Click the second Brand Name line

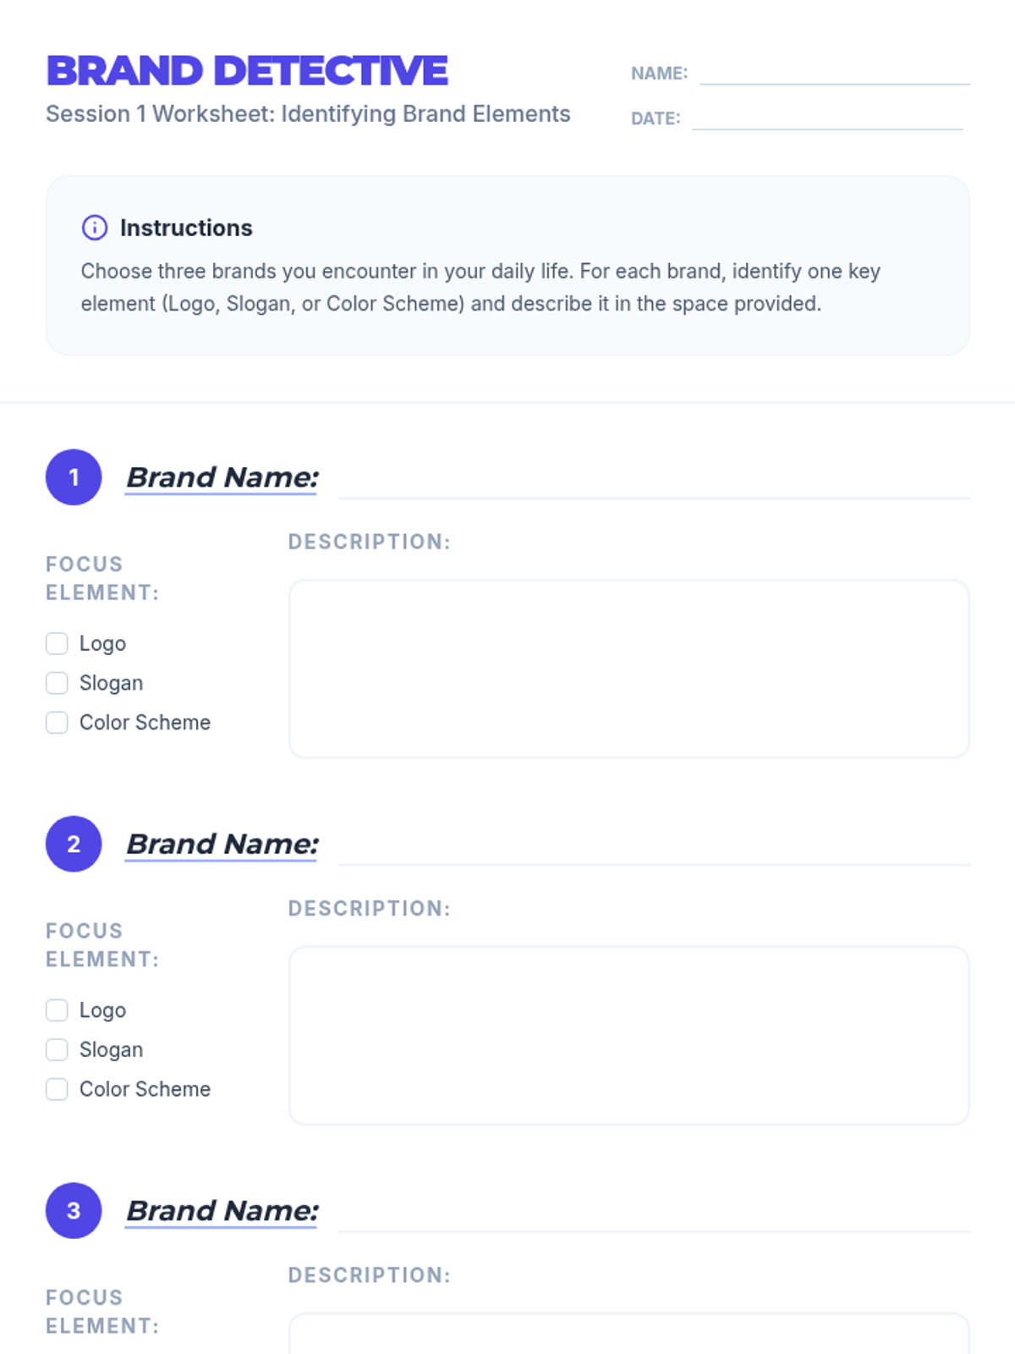coord(653,852)
